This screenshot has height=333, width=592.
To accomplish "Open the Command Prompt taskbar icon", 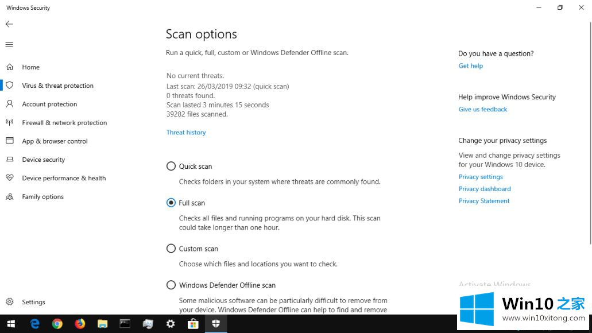I will coord(125,324).
